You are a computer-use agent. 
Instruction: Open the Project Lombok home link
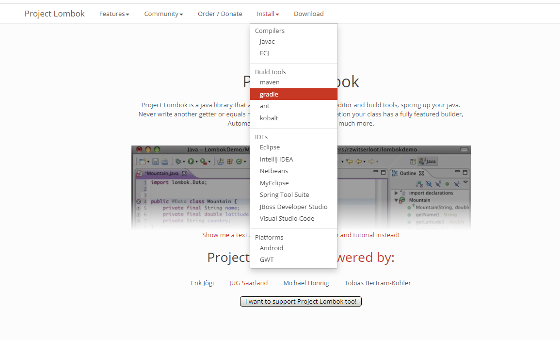tap(54, 14)
